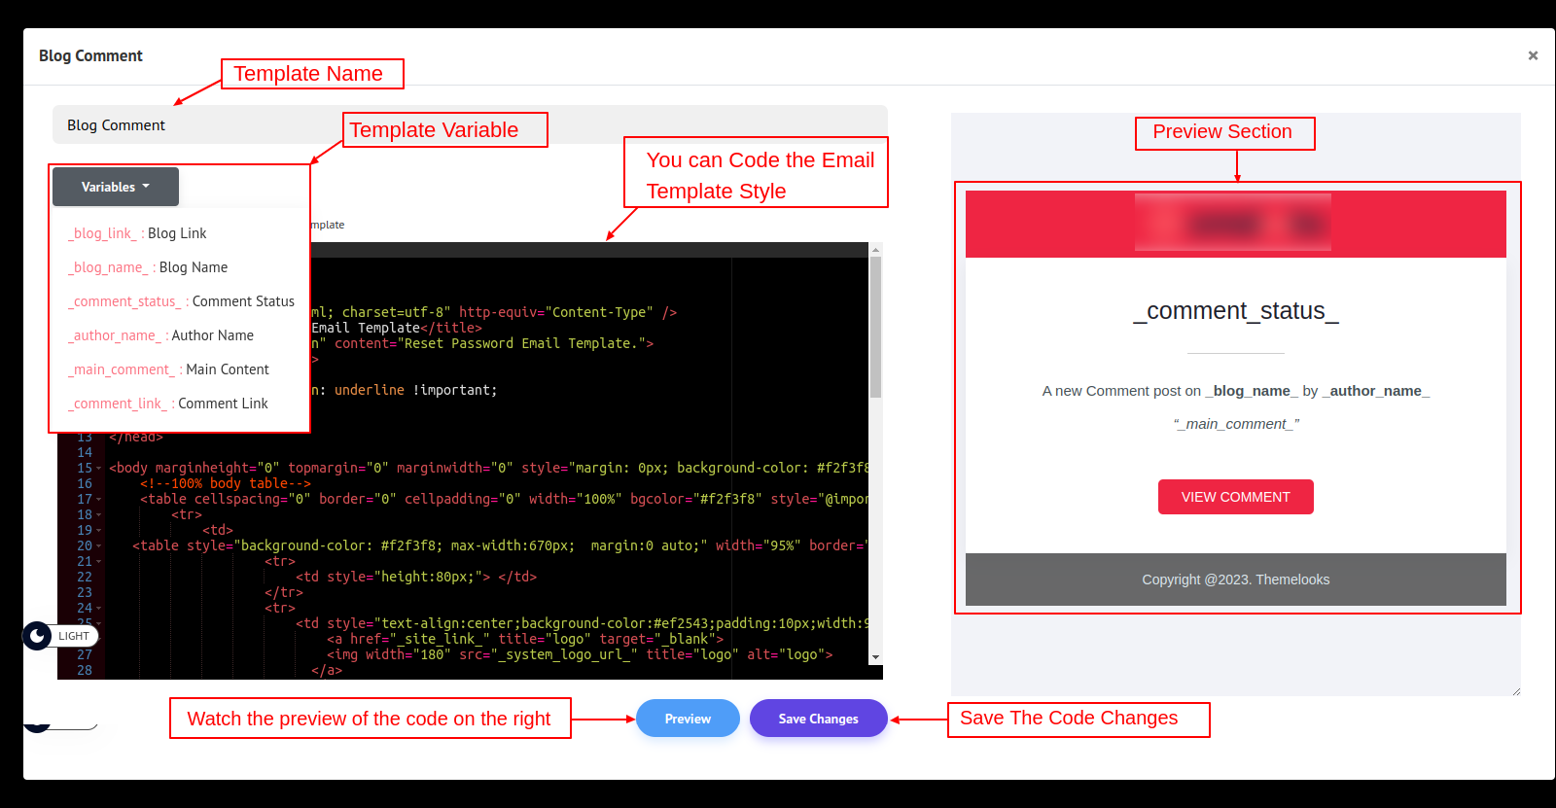Fold the table block at line 20
The image size is (1556, 808).
(99, 546)
